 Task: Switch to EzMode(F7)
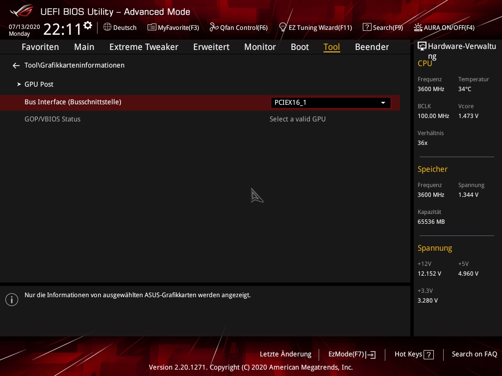click(352, 354)
